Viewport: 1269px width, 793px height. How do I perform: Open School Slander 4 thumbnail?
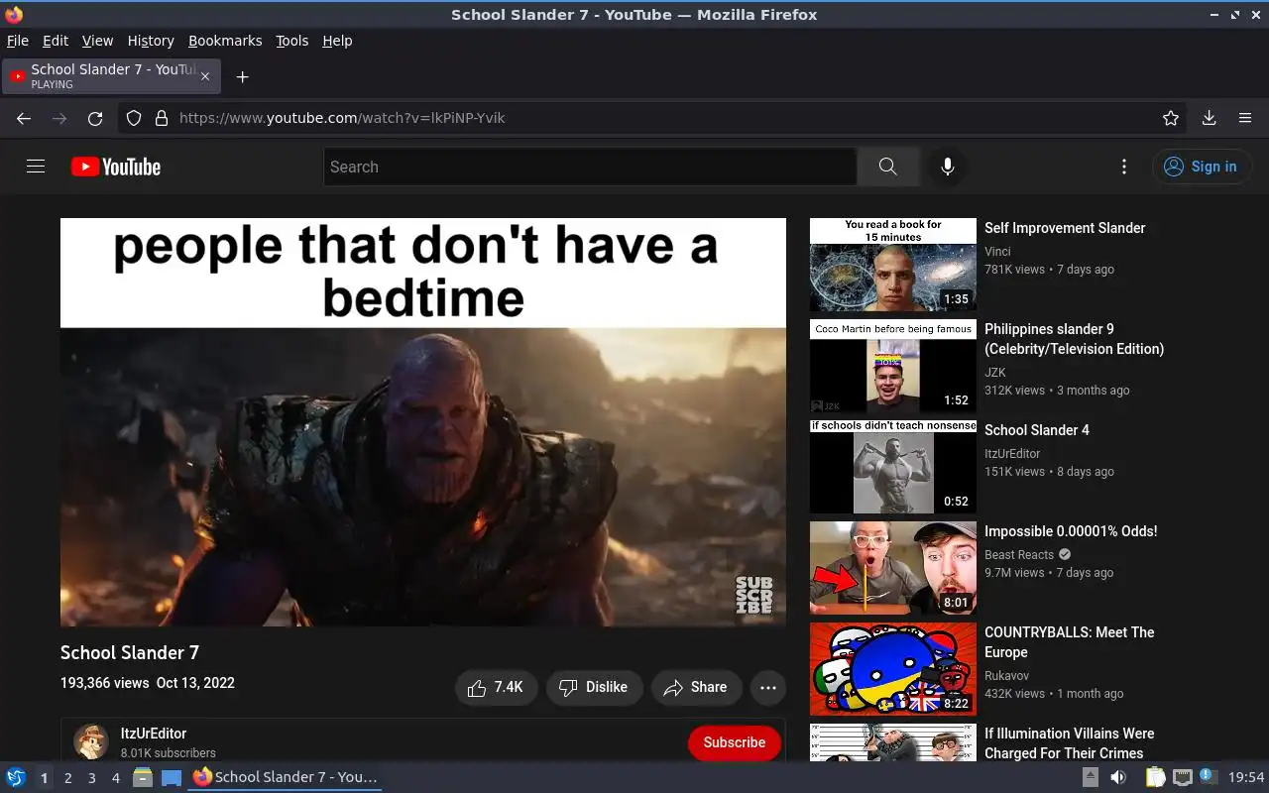coord(893,467)
